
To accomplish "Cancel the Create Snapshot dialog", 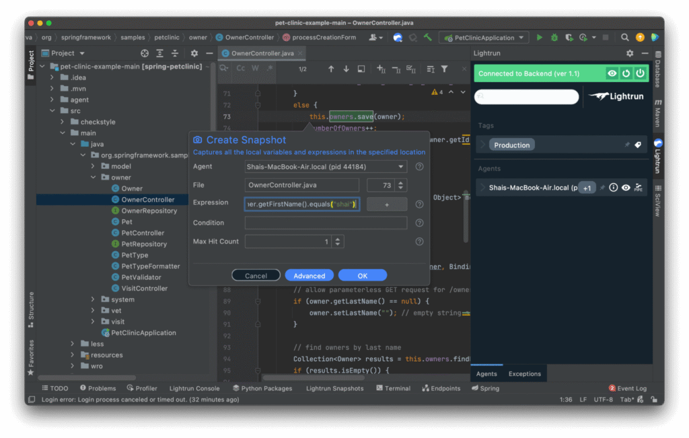I will pos(256,275).
